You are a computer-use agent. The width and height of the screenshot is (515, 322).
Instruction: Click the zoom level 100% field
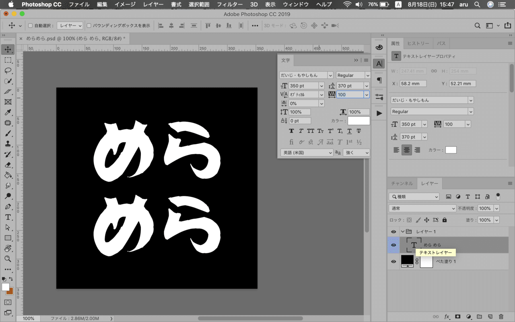(x=28, y=318)
